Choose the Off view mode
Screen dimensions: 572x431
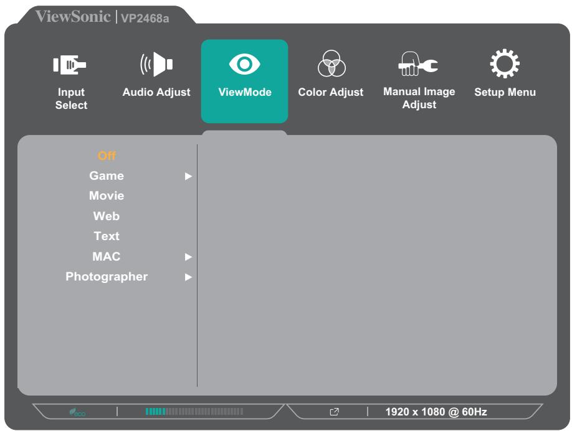(x=107, y=156)
